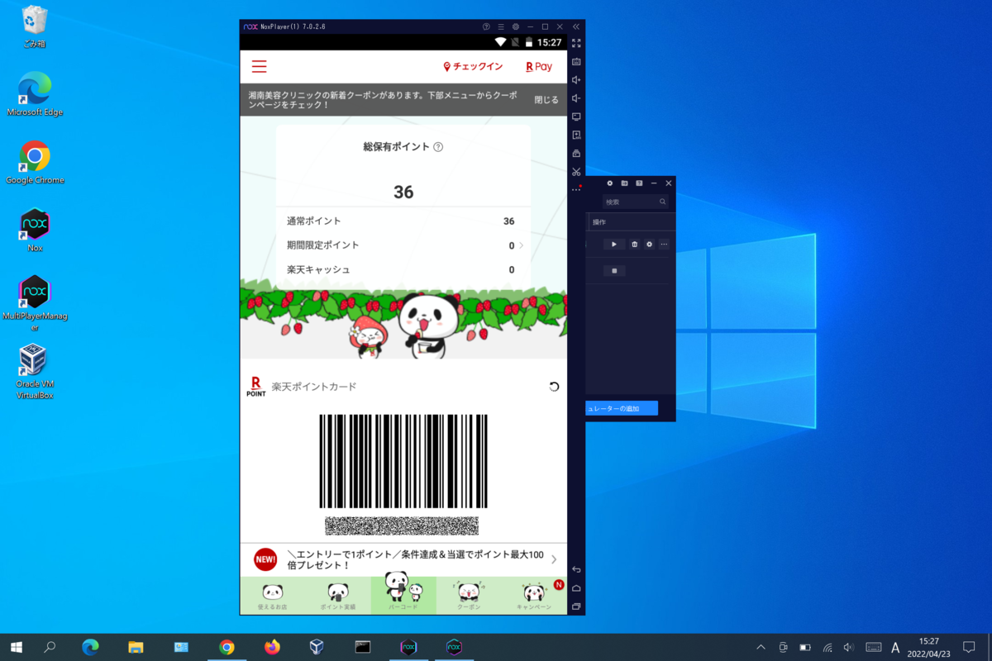Screen dimensions: 992x661
Task: Toggle the IME input mode A indicator
Action: (895, 647)
